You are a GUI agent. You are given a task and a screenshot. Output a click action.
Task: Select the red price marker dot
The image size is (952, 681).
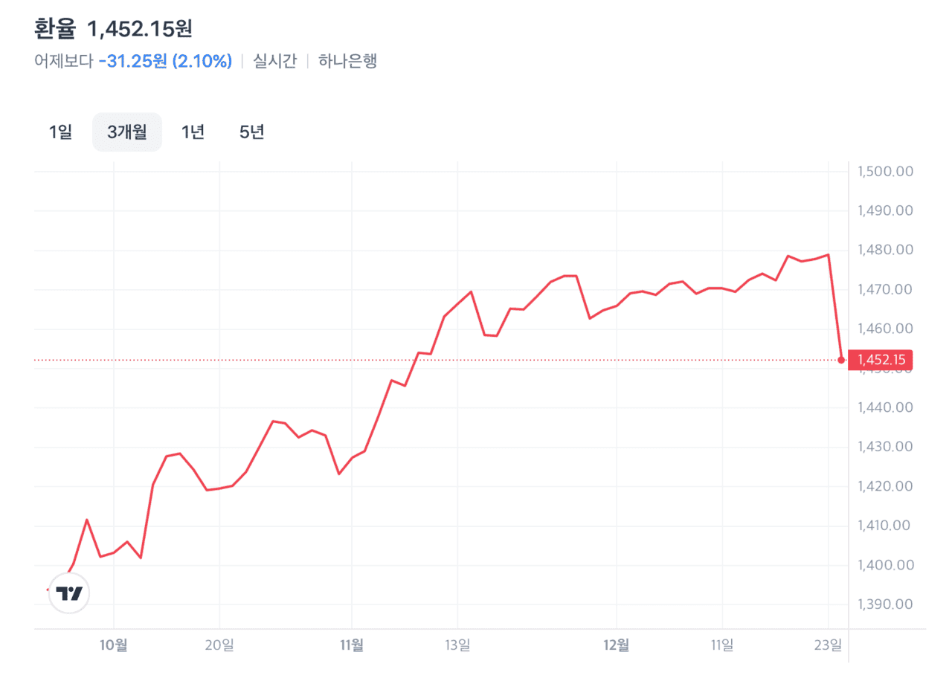click(840, 360)
